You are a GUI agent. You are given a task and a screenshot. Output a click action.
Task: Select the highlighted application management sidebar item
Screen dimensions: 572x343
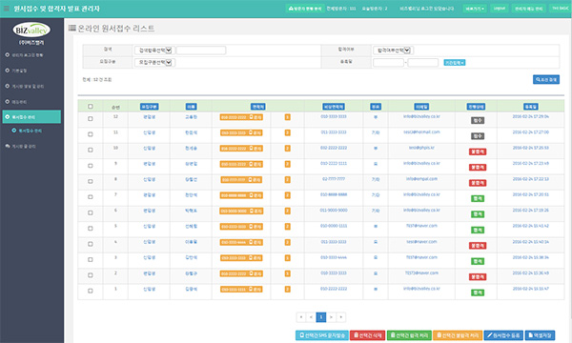[31, 117]
